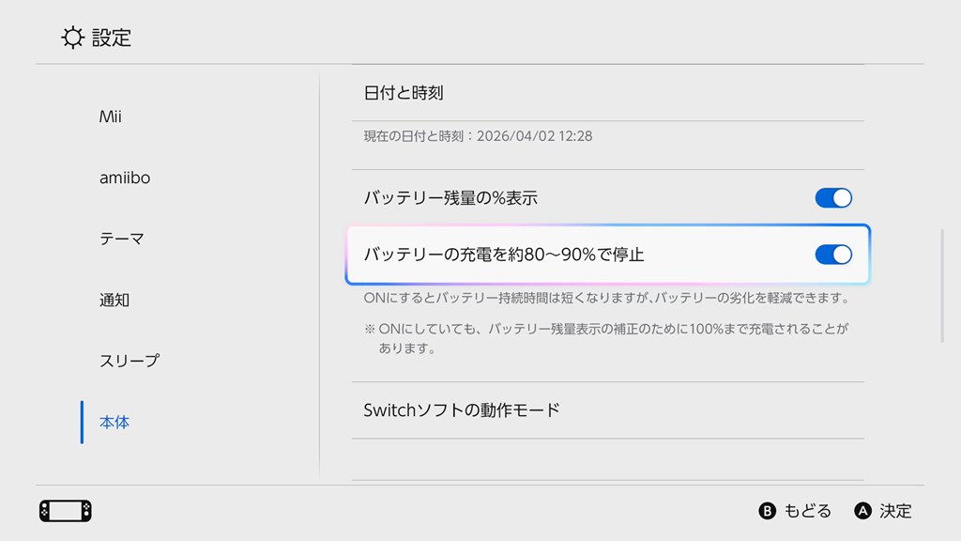The height and width of the screenshot is (541, 961).
Task: Open テーマ settings in sidebar
Action: (x=122, y=239)
